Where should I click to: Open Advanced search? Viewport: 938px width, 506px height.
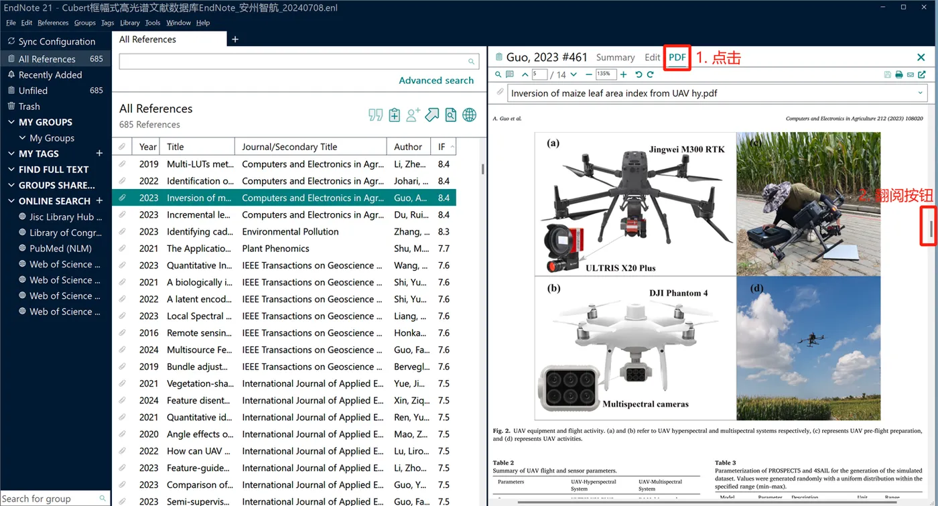coord(436,80)
